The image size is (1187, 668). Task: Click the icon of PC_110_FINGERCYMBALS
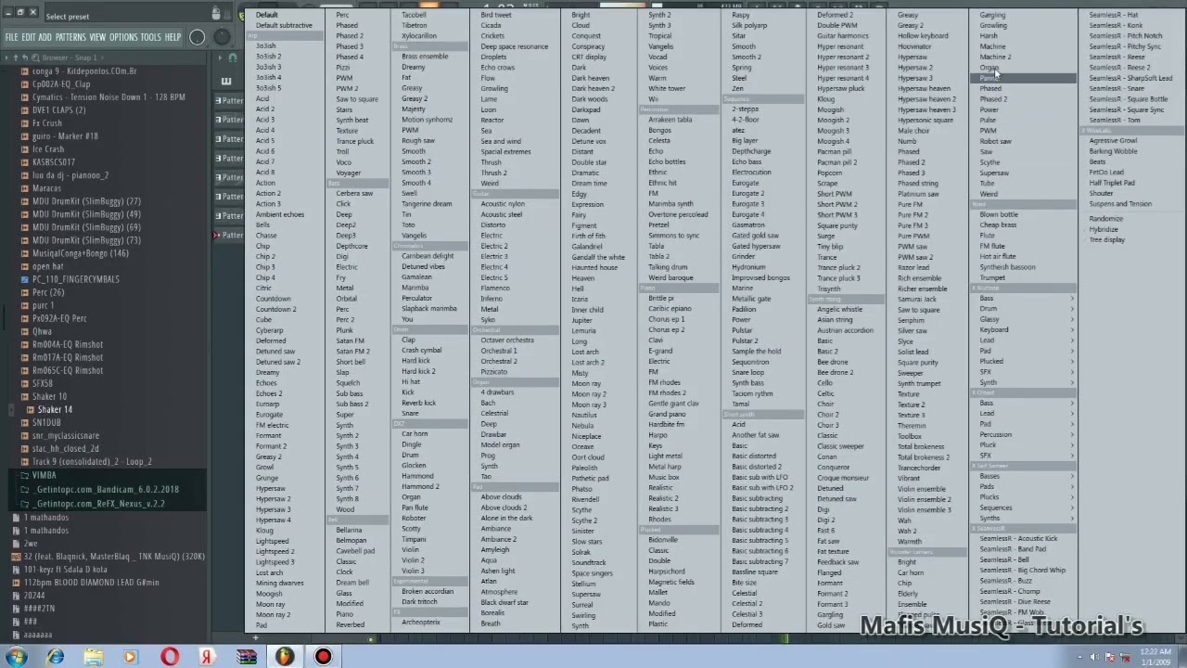point(26,279)
